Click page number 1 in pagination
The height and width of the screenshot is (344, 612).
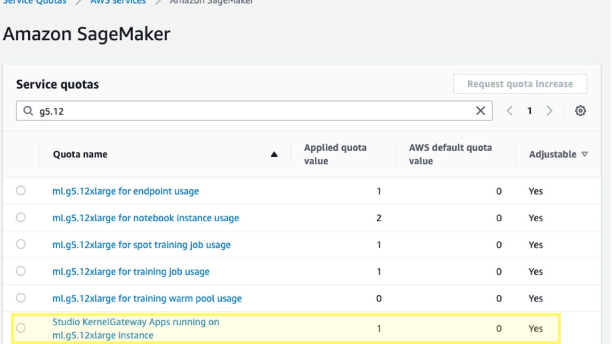click(x=530, y=111)
